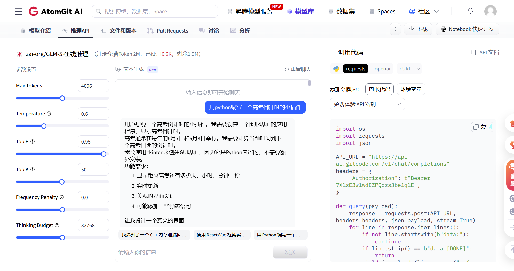
Task: Open Spaces in top navigation
Action: (x=382, y=11)
